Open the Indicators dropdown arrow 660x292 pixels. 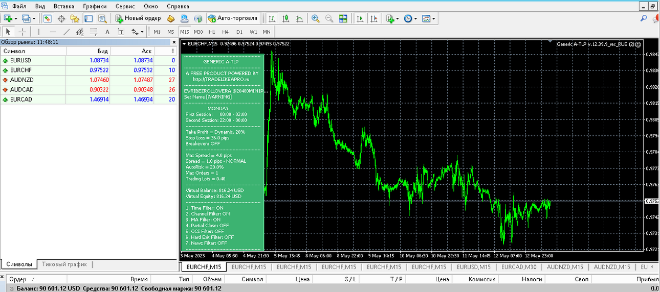398,18
